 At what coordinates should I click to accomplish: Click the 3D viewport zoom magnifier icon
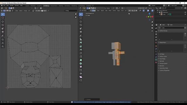[152, 22]
